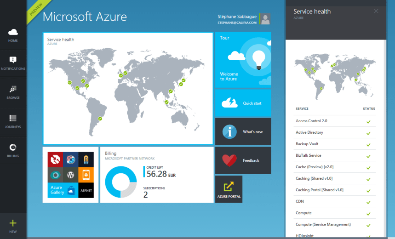Click the yellow lantern gallery icon

click(86, 159)
